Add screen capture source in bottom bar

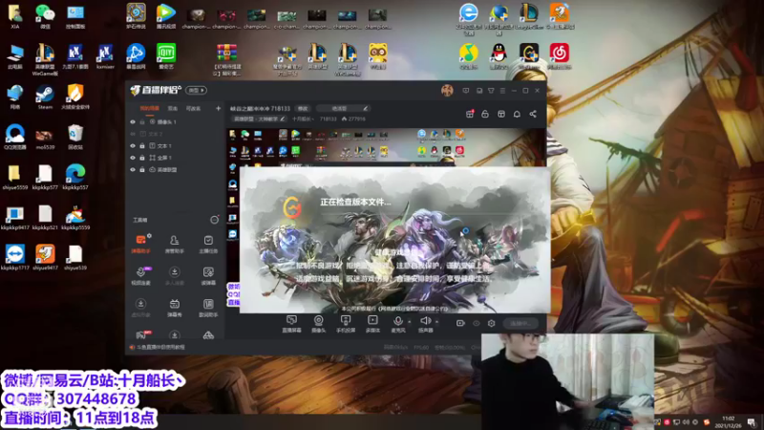coord(291,323)
